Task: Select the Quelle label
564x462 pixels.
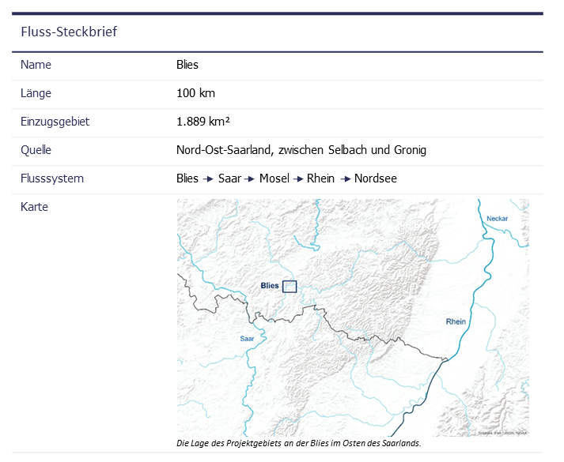Action: (36, 150)
